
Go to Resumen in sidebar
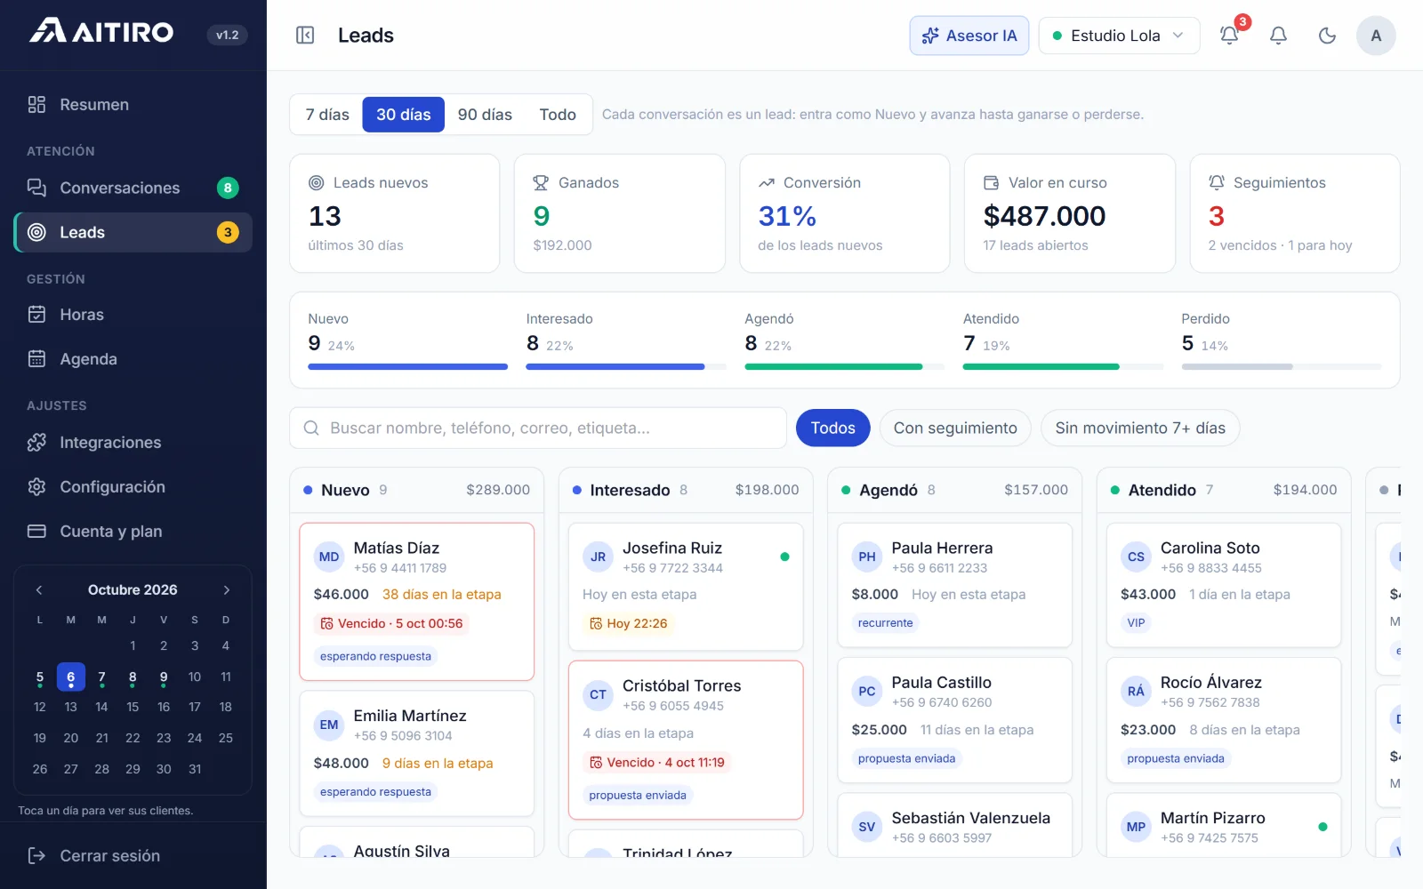click(x=133, y=105)
